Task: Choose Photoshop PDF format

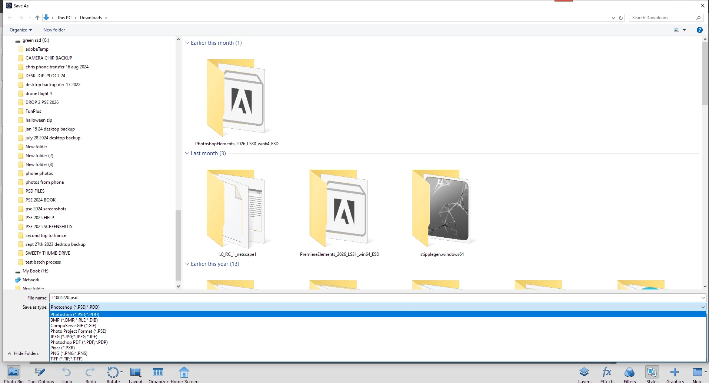Action: [378, 342]
